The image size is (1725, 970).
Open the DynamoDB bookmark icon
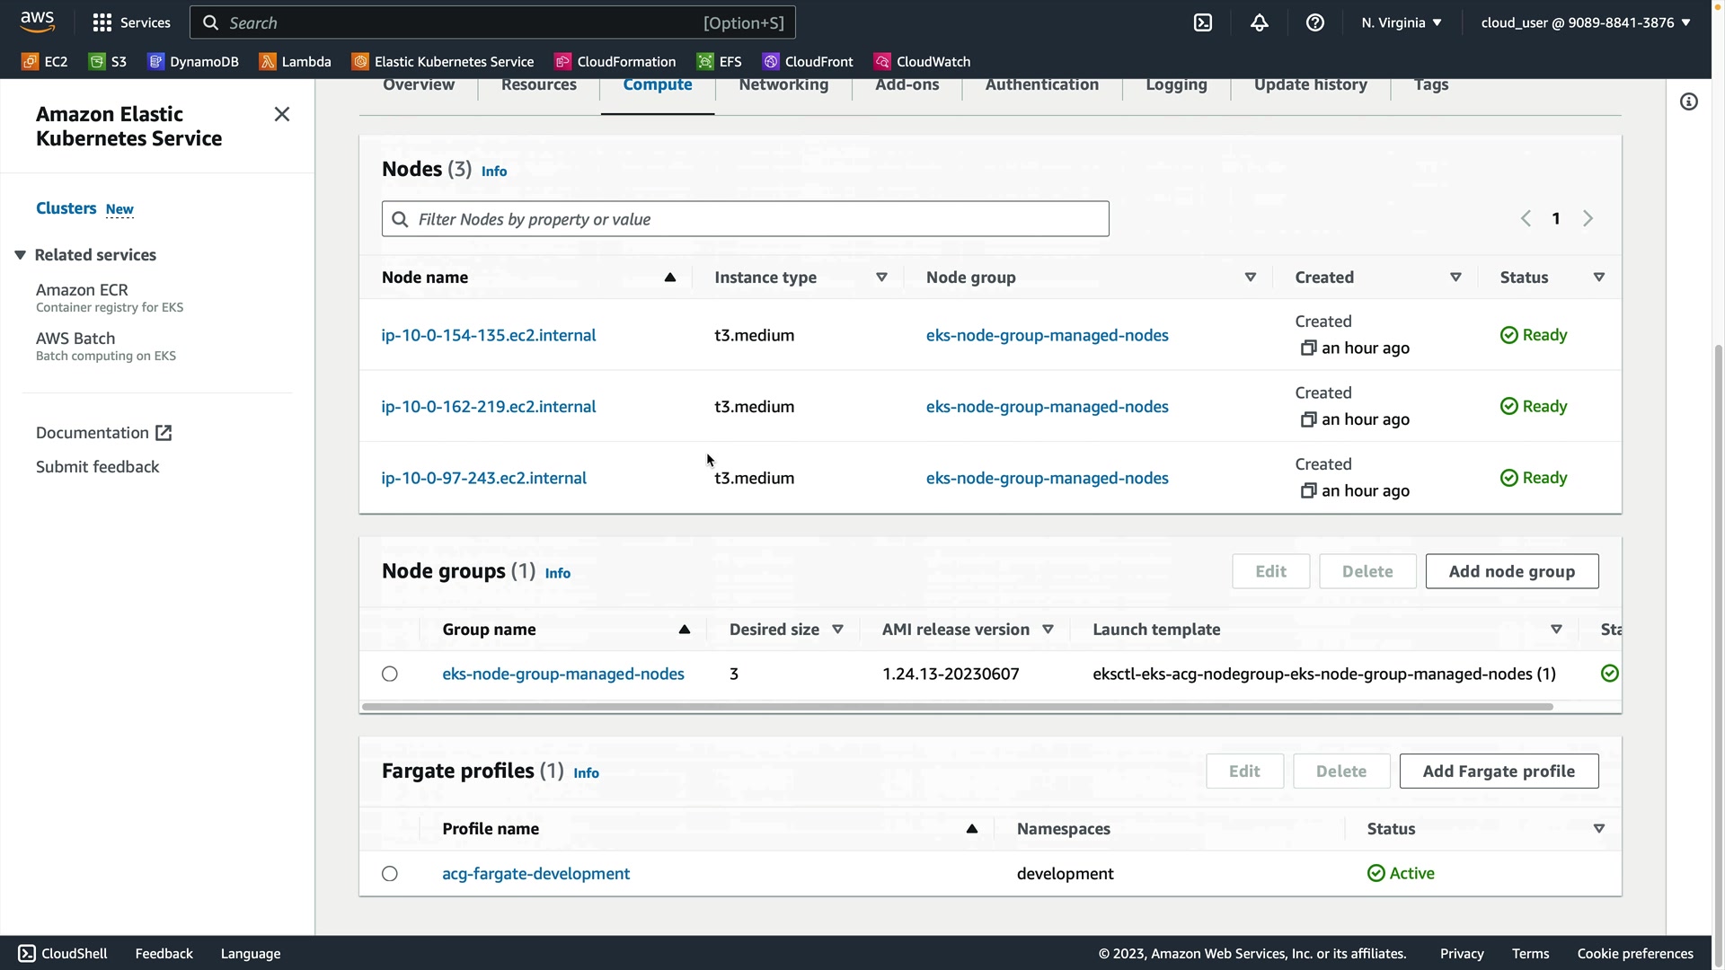pyautogui.click(x=156, y=61)
